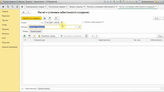The height and width of the screenshot is (92, 164).
Task: Click Провести и закрыть button
Action: point(31,18)
